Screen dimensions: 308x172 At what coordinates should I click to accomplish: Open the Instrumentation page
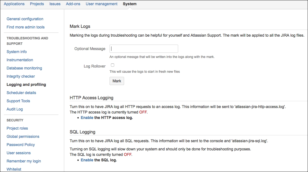(x=20, y=60)
